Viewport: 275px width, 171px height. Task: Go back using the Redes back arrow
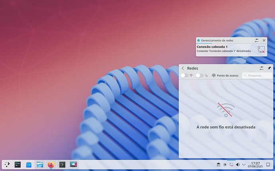click(x=183, y=68)
